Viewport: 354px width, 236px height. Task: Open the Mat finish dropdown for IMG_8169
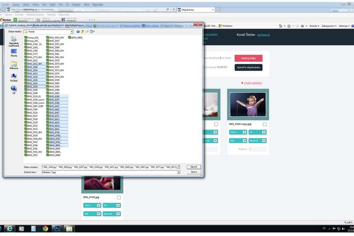tap(92, 214)
